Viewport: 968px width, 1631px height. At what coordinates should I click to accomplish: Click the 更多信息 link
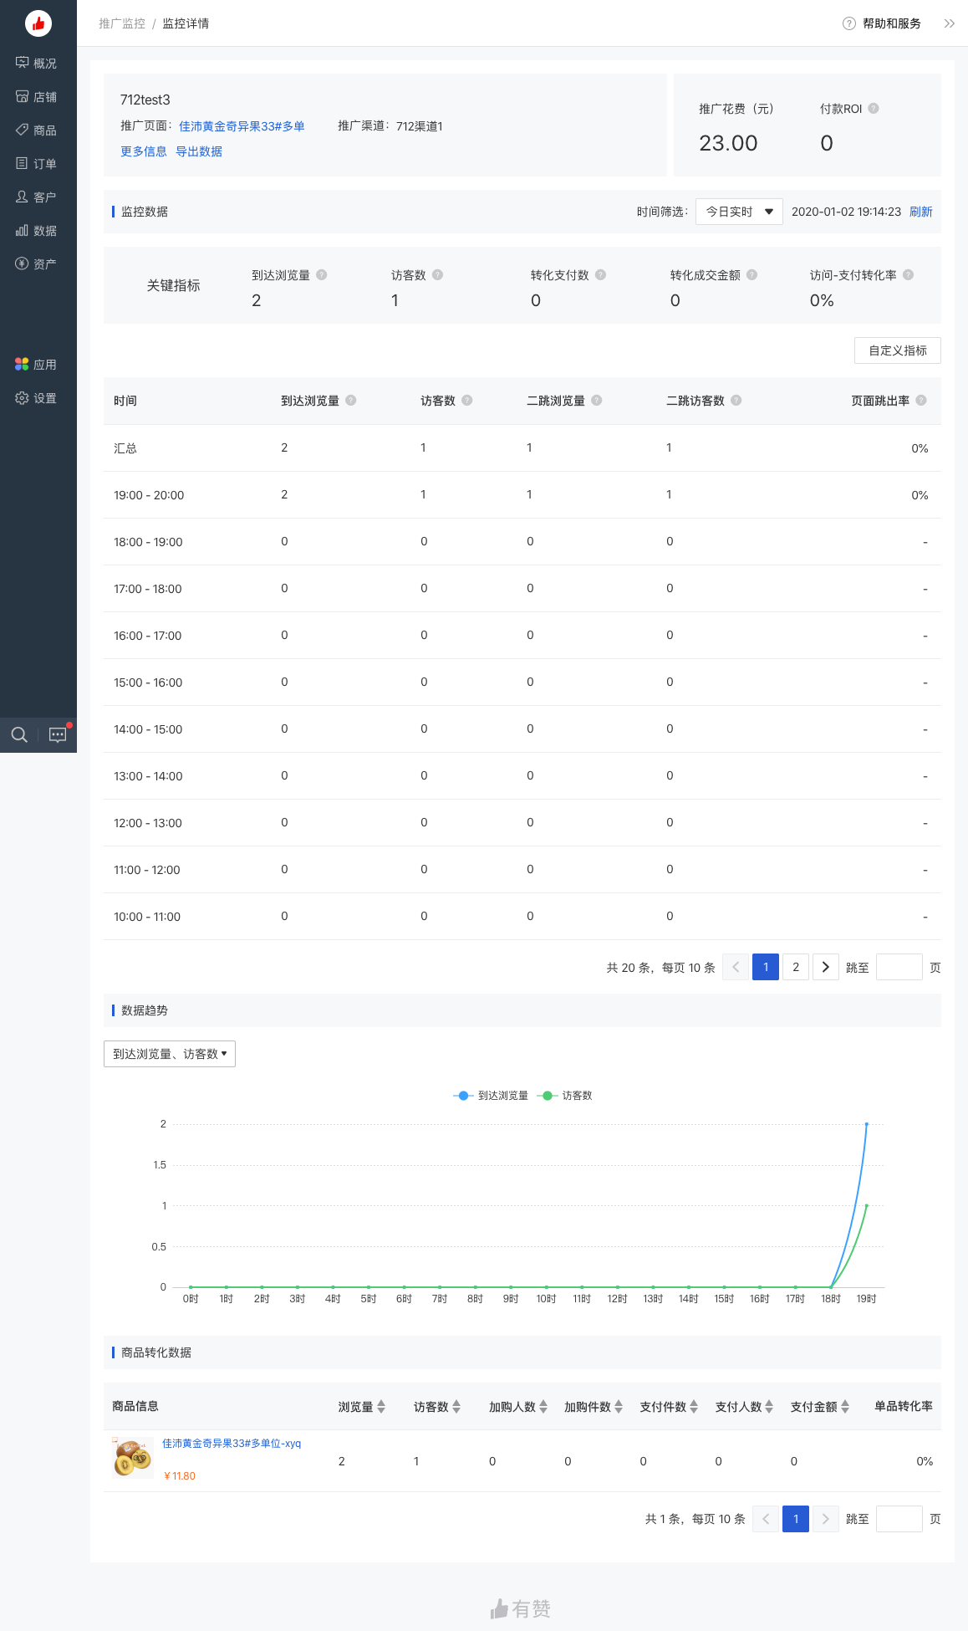click(144, 151)
